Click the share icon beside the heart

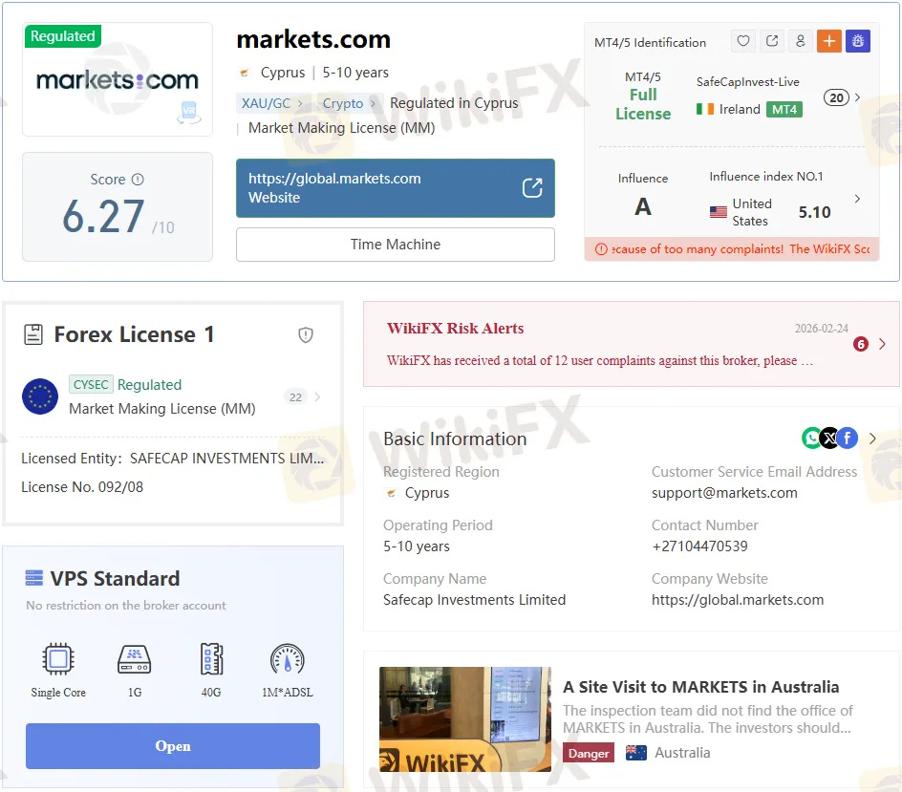(x=772, y=41)
